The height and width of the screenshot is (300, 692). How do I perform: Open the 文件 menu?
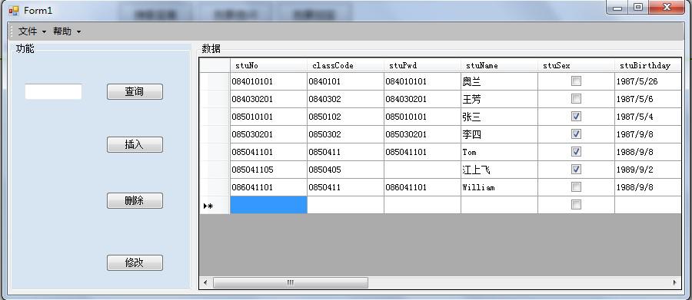pyautogui.click(x=32, y=31)
